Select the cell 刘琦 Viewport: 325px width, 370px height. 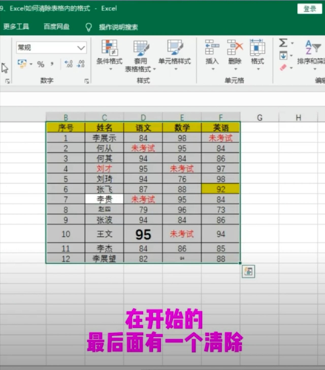[104, 179]
